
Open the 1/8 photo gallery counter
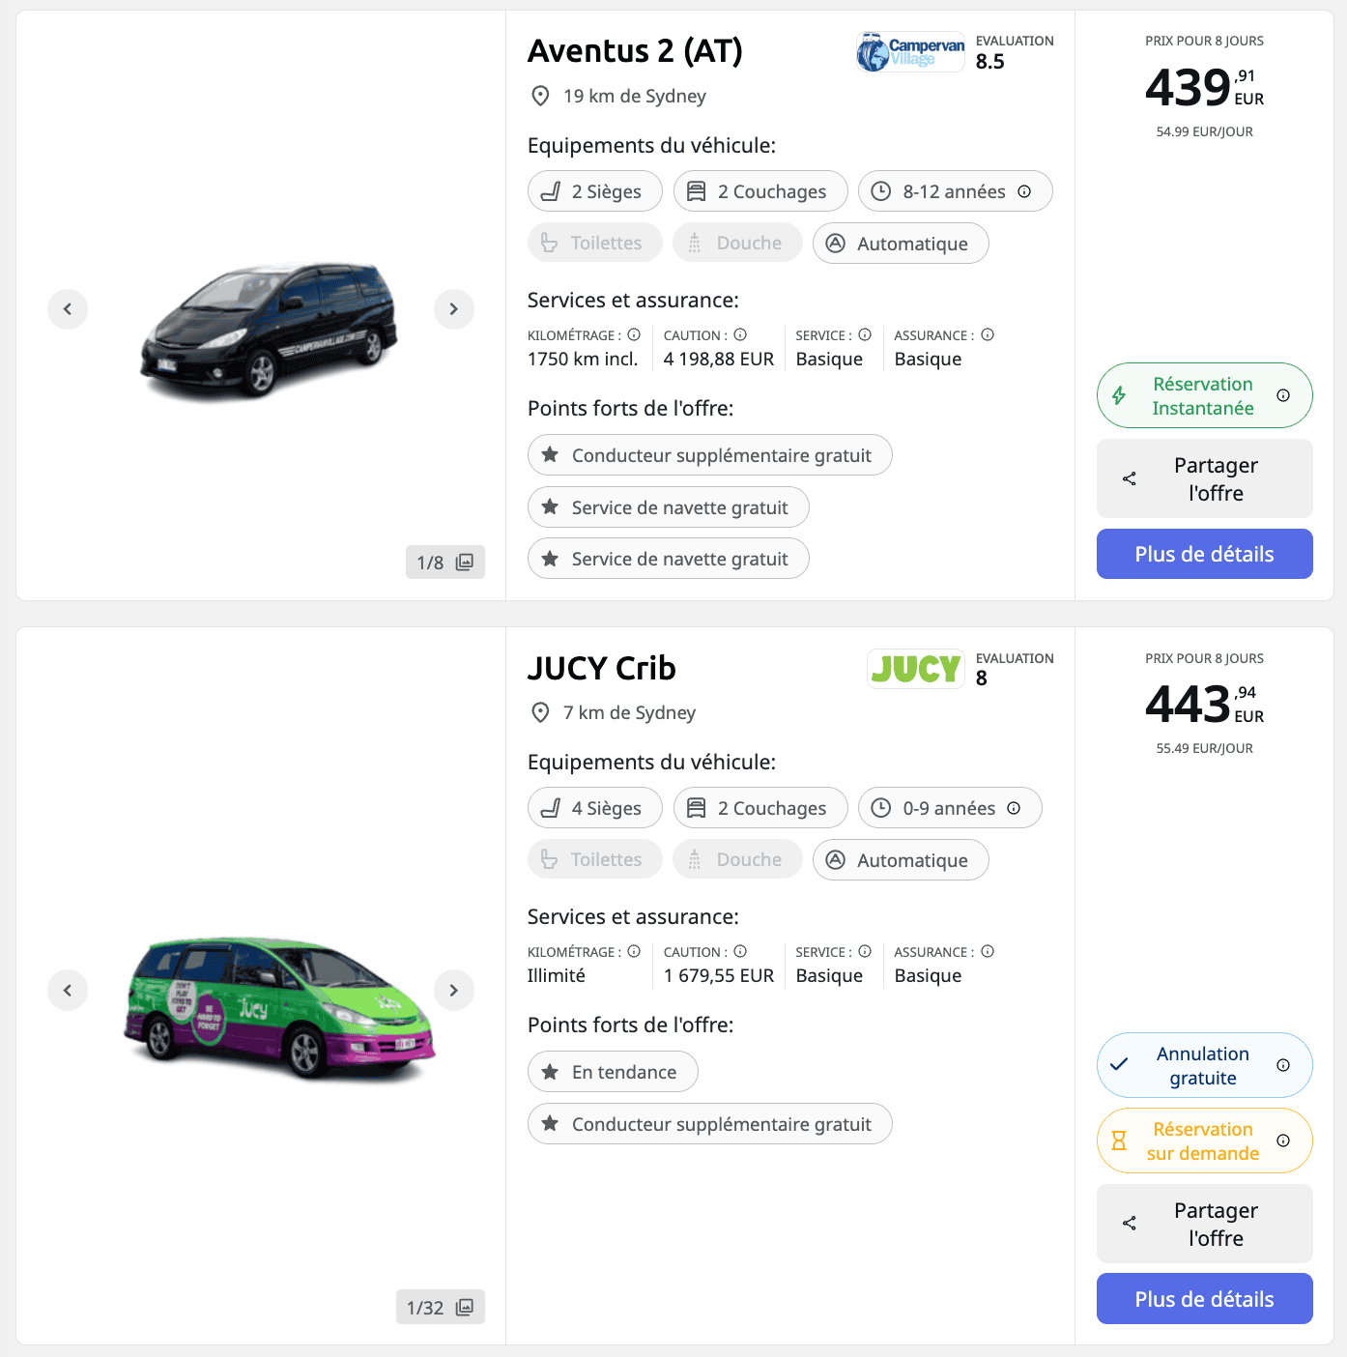(444, 562)
